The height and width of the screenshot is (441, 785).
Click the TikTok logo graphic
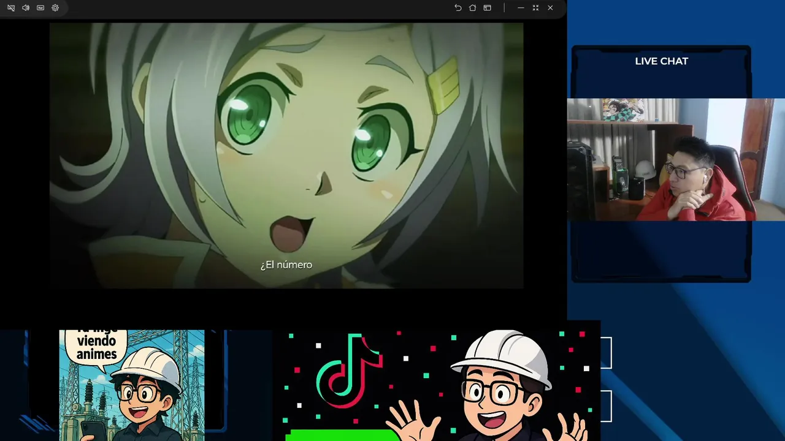point(349,372)
